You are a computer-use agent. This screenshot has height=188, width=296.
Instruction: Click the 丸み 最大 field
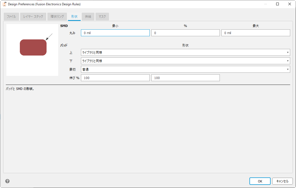click(256, 33)
